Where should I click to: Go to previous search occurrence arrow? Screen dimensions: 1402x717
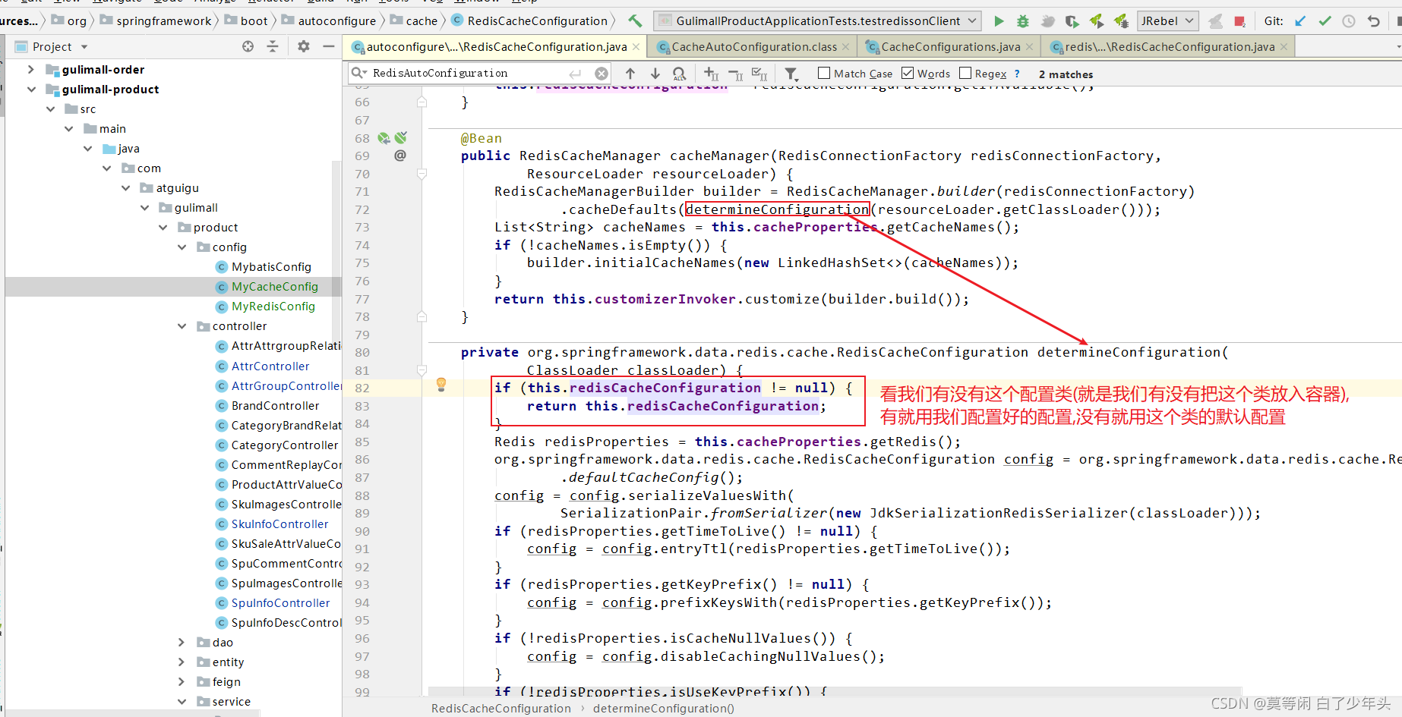(630, 74)
